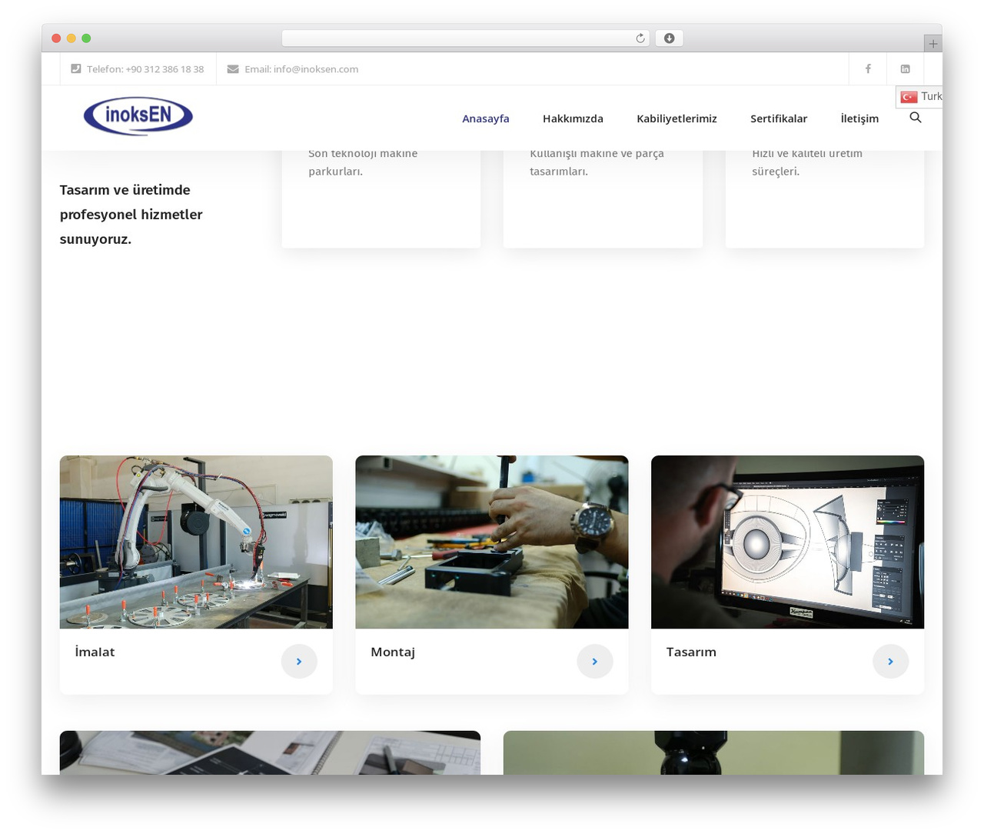Open the Tasarım CAD monitor image
The height and width of the screenshot is (834, 984).
(787, 542)
